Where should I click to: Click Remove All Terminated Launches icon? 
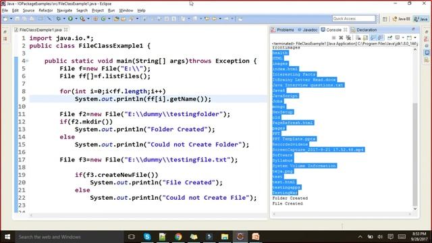click(x=348, y=38)
